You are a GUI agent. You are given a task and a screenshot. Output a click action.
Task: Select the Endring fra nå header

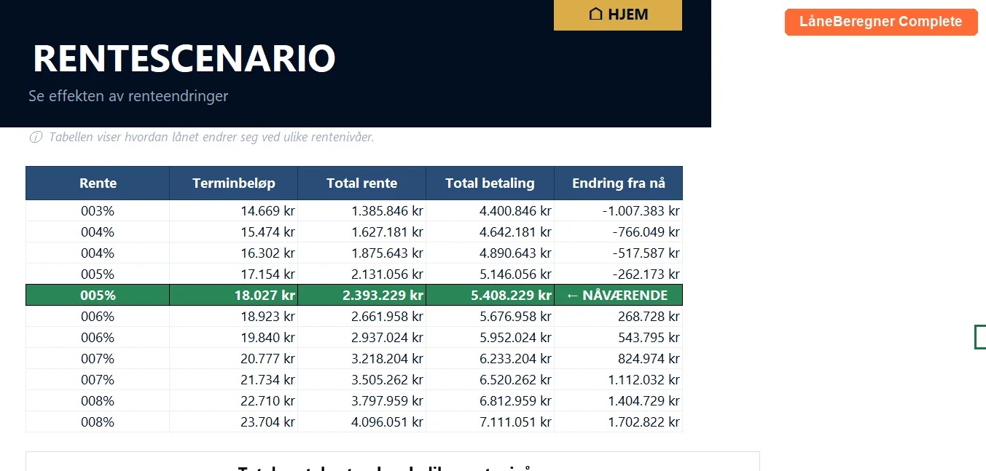(619, 183)
